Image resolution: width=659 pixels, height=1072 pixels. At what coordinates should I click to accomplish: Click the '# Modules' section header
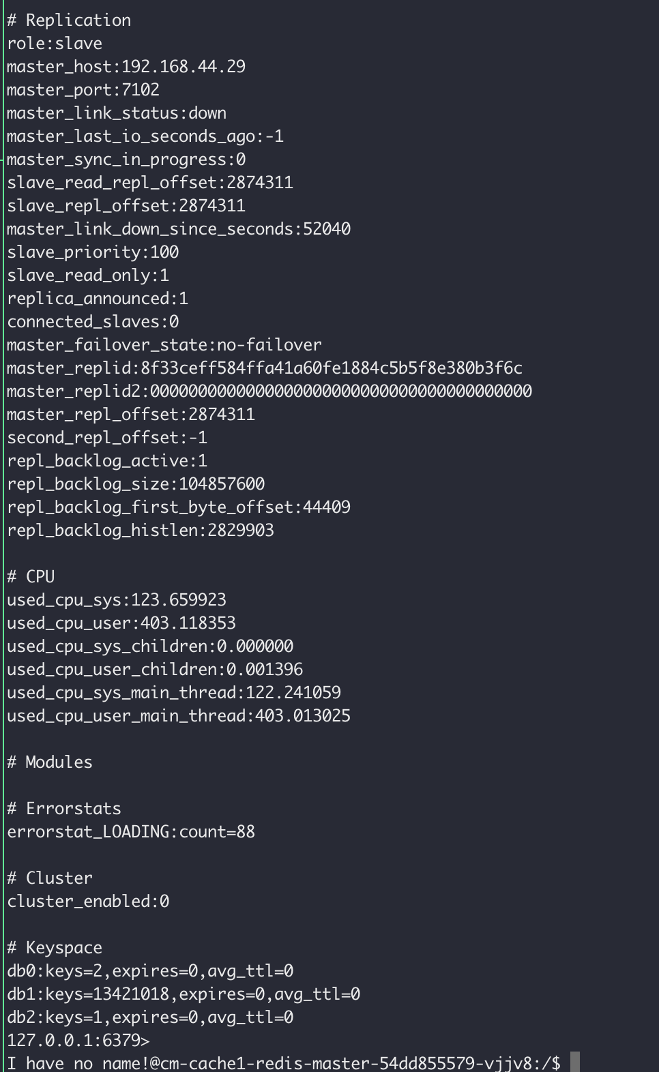point(50,762)
